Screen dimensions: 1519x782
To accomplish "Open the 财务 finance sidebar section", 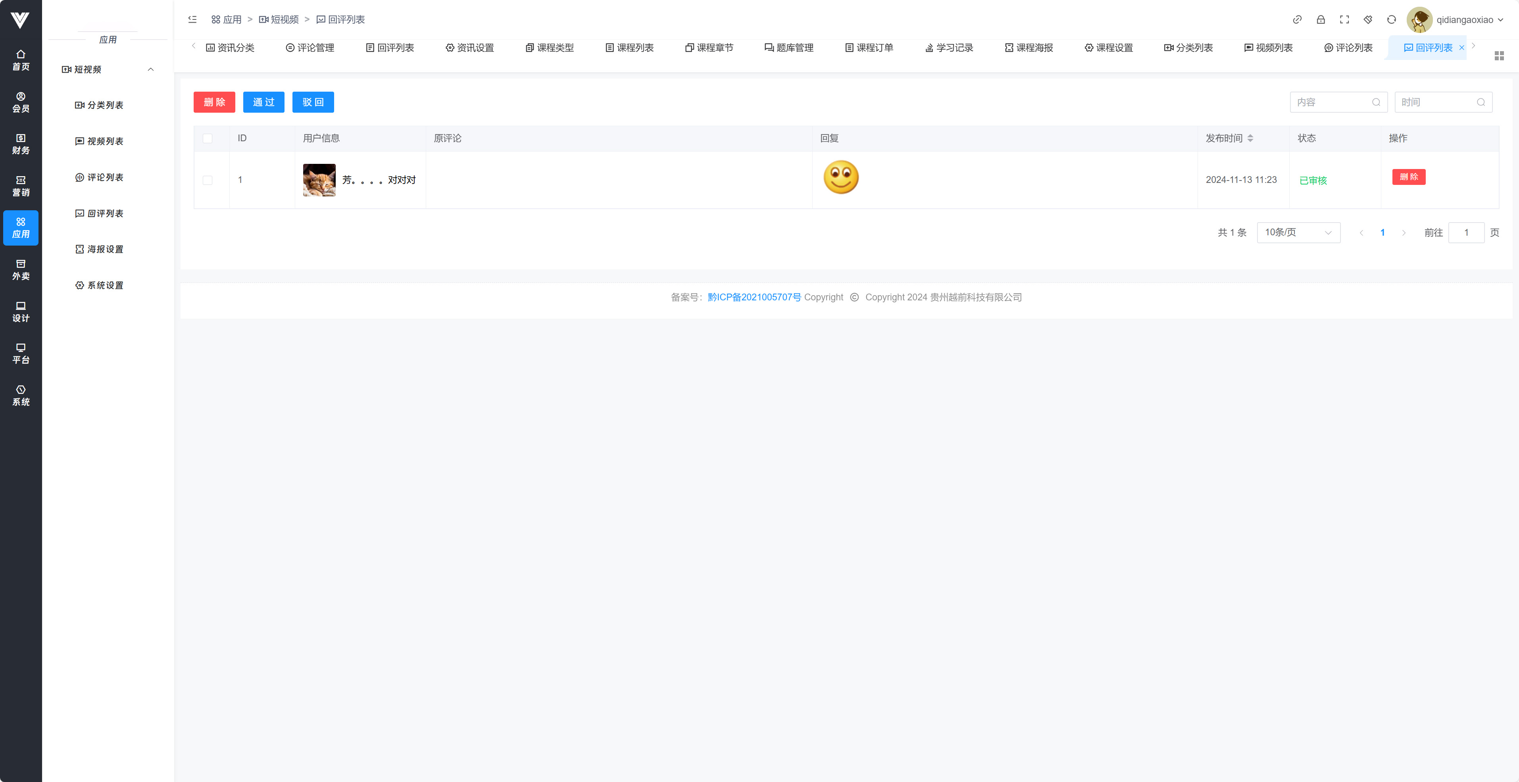I will click(x=21, y=144).
